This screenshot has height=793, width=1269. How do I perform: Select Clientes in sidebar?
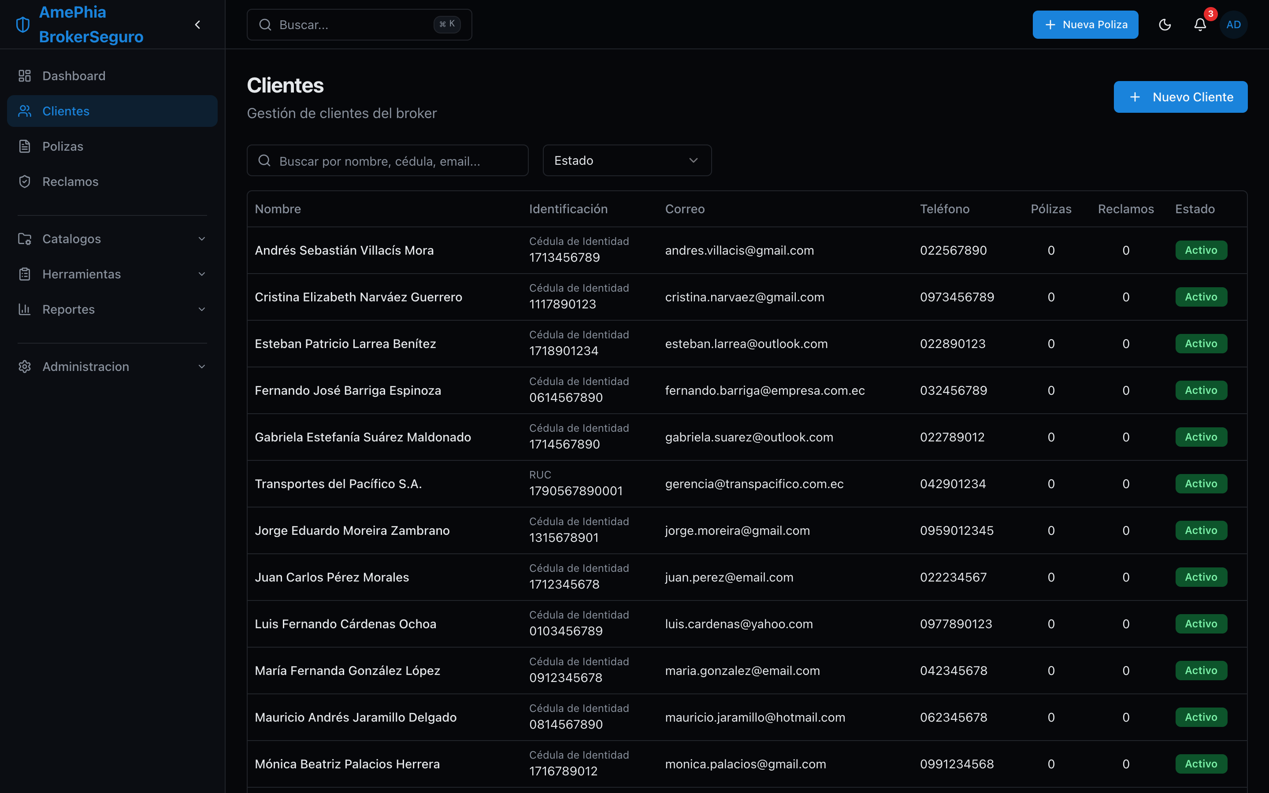coord(112,111)
